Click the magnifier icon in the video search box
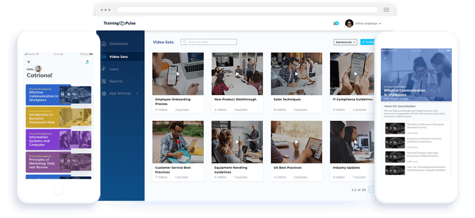The width and height of the screenshot is (475, 218). coord(185,42)
